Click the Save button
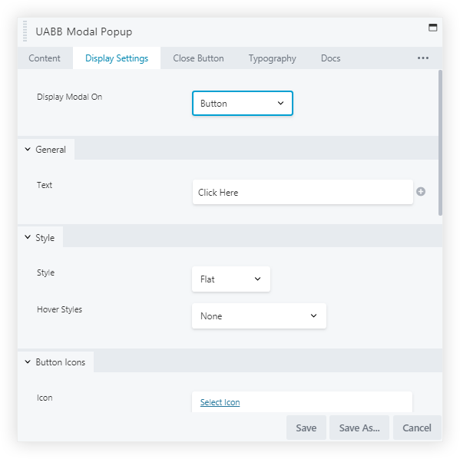460x459 pixels. point(306,428)
